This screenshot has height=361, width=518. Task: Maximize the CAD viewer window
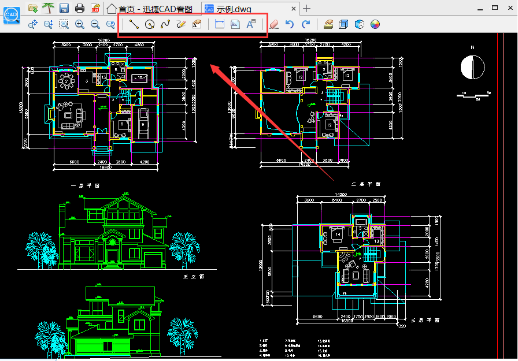(x=495, y=8)
